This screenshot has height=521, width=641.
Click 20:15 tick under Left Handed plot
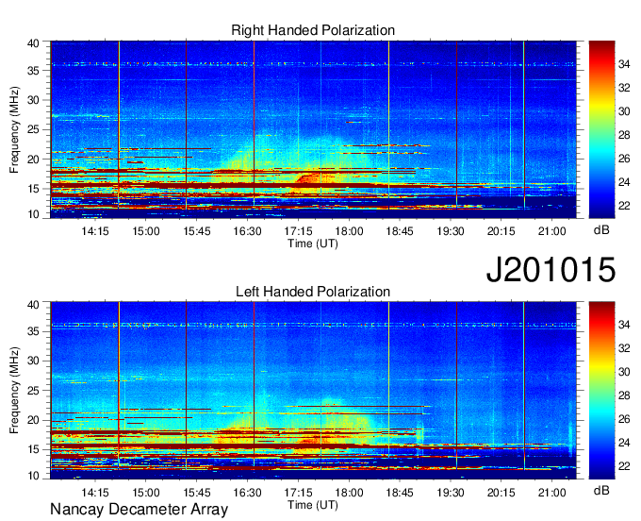pos(501,492)
